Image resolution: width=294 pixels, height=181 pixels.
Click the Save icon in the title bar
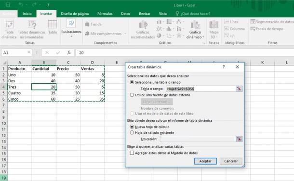point(8,5)
